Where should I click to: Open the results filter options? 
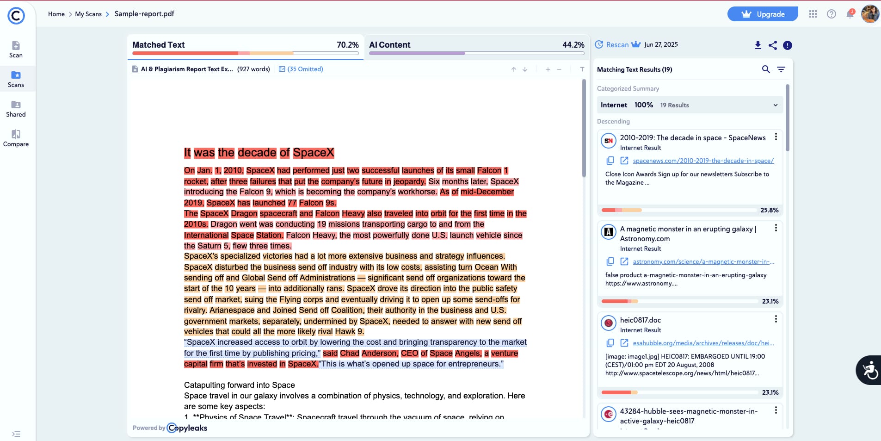pyautogui.click(x=781, y=69)
